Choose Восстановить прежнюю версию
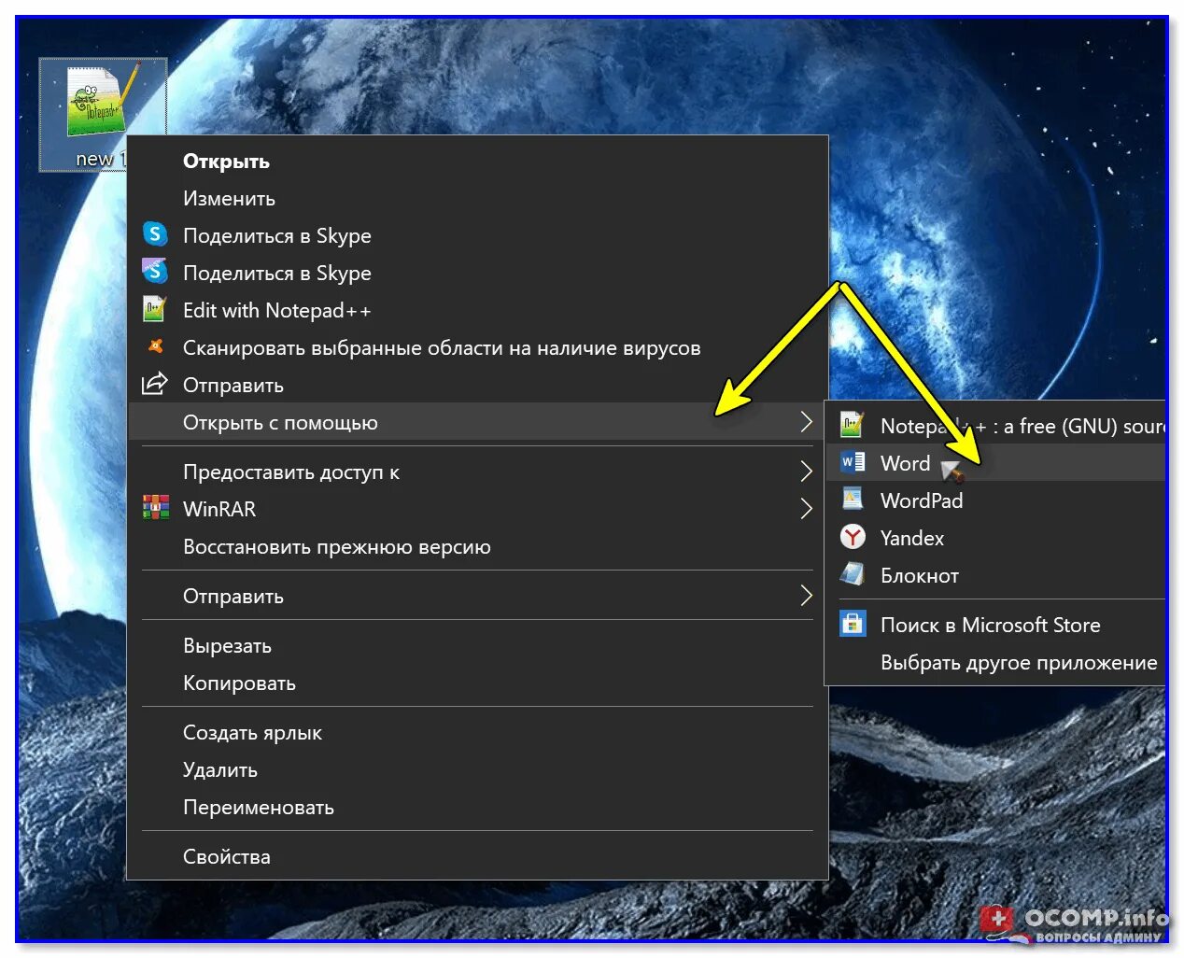The image size is (1184, 958). pos(477,546)
